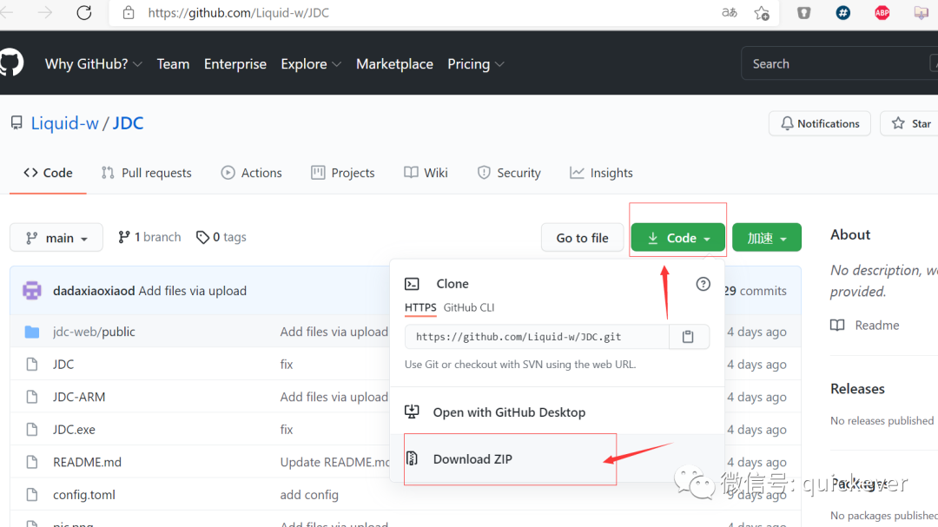Click the file icon beside README.md
Viewport: 938px width, 527px height.
click(32, 462)
